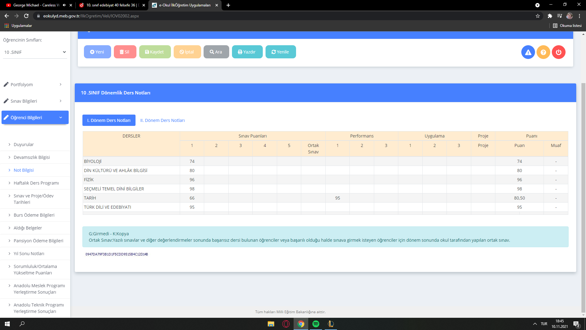Click the İptal cancel button

click(187, 52)
